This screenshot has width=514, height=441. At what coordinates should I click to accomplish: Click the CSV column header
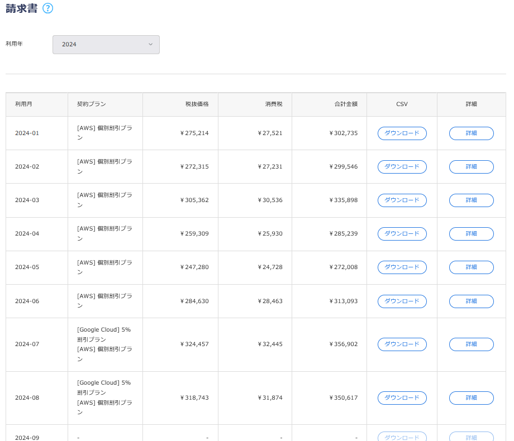pos(402,104)
